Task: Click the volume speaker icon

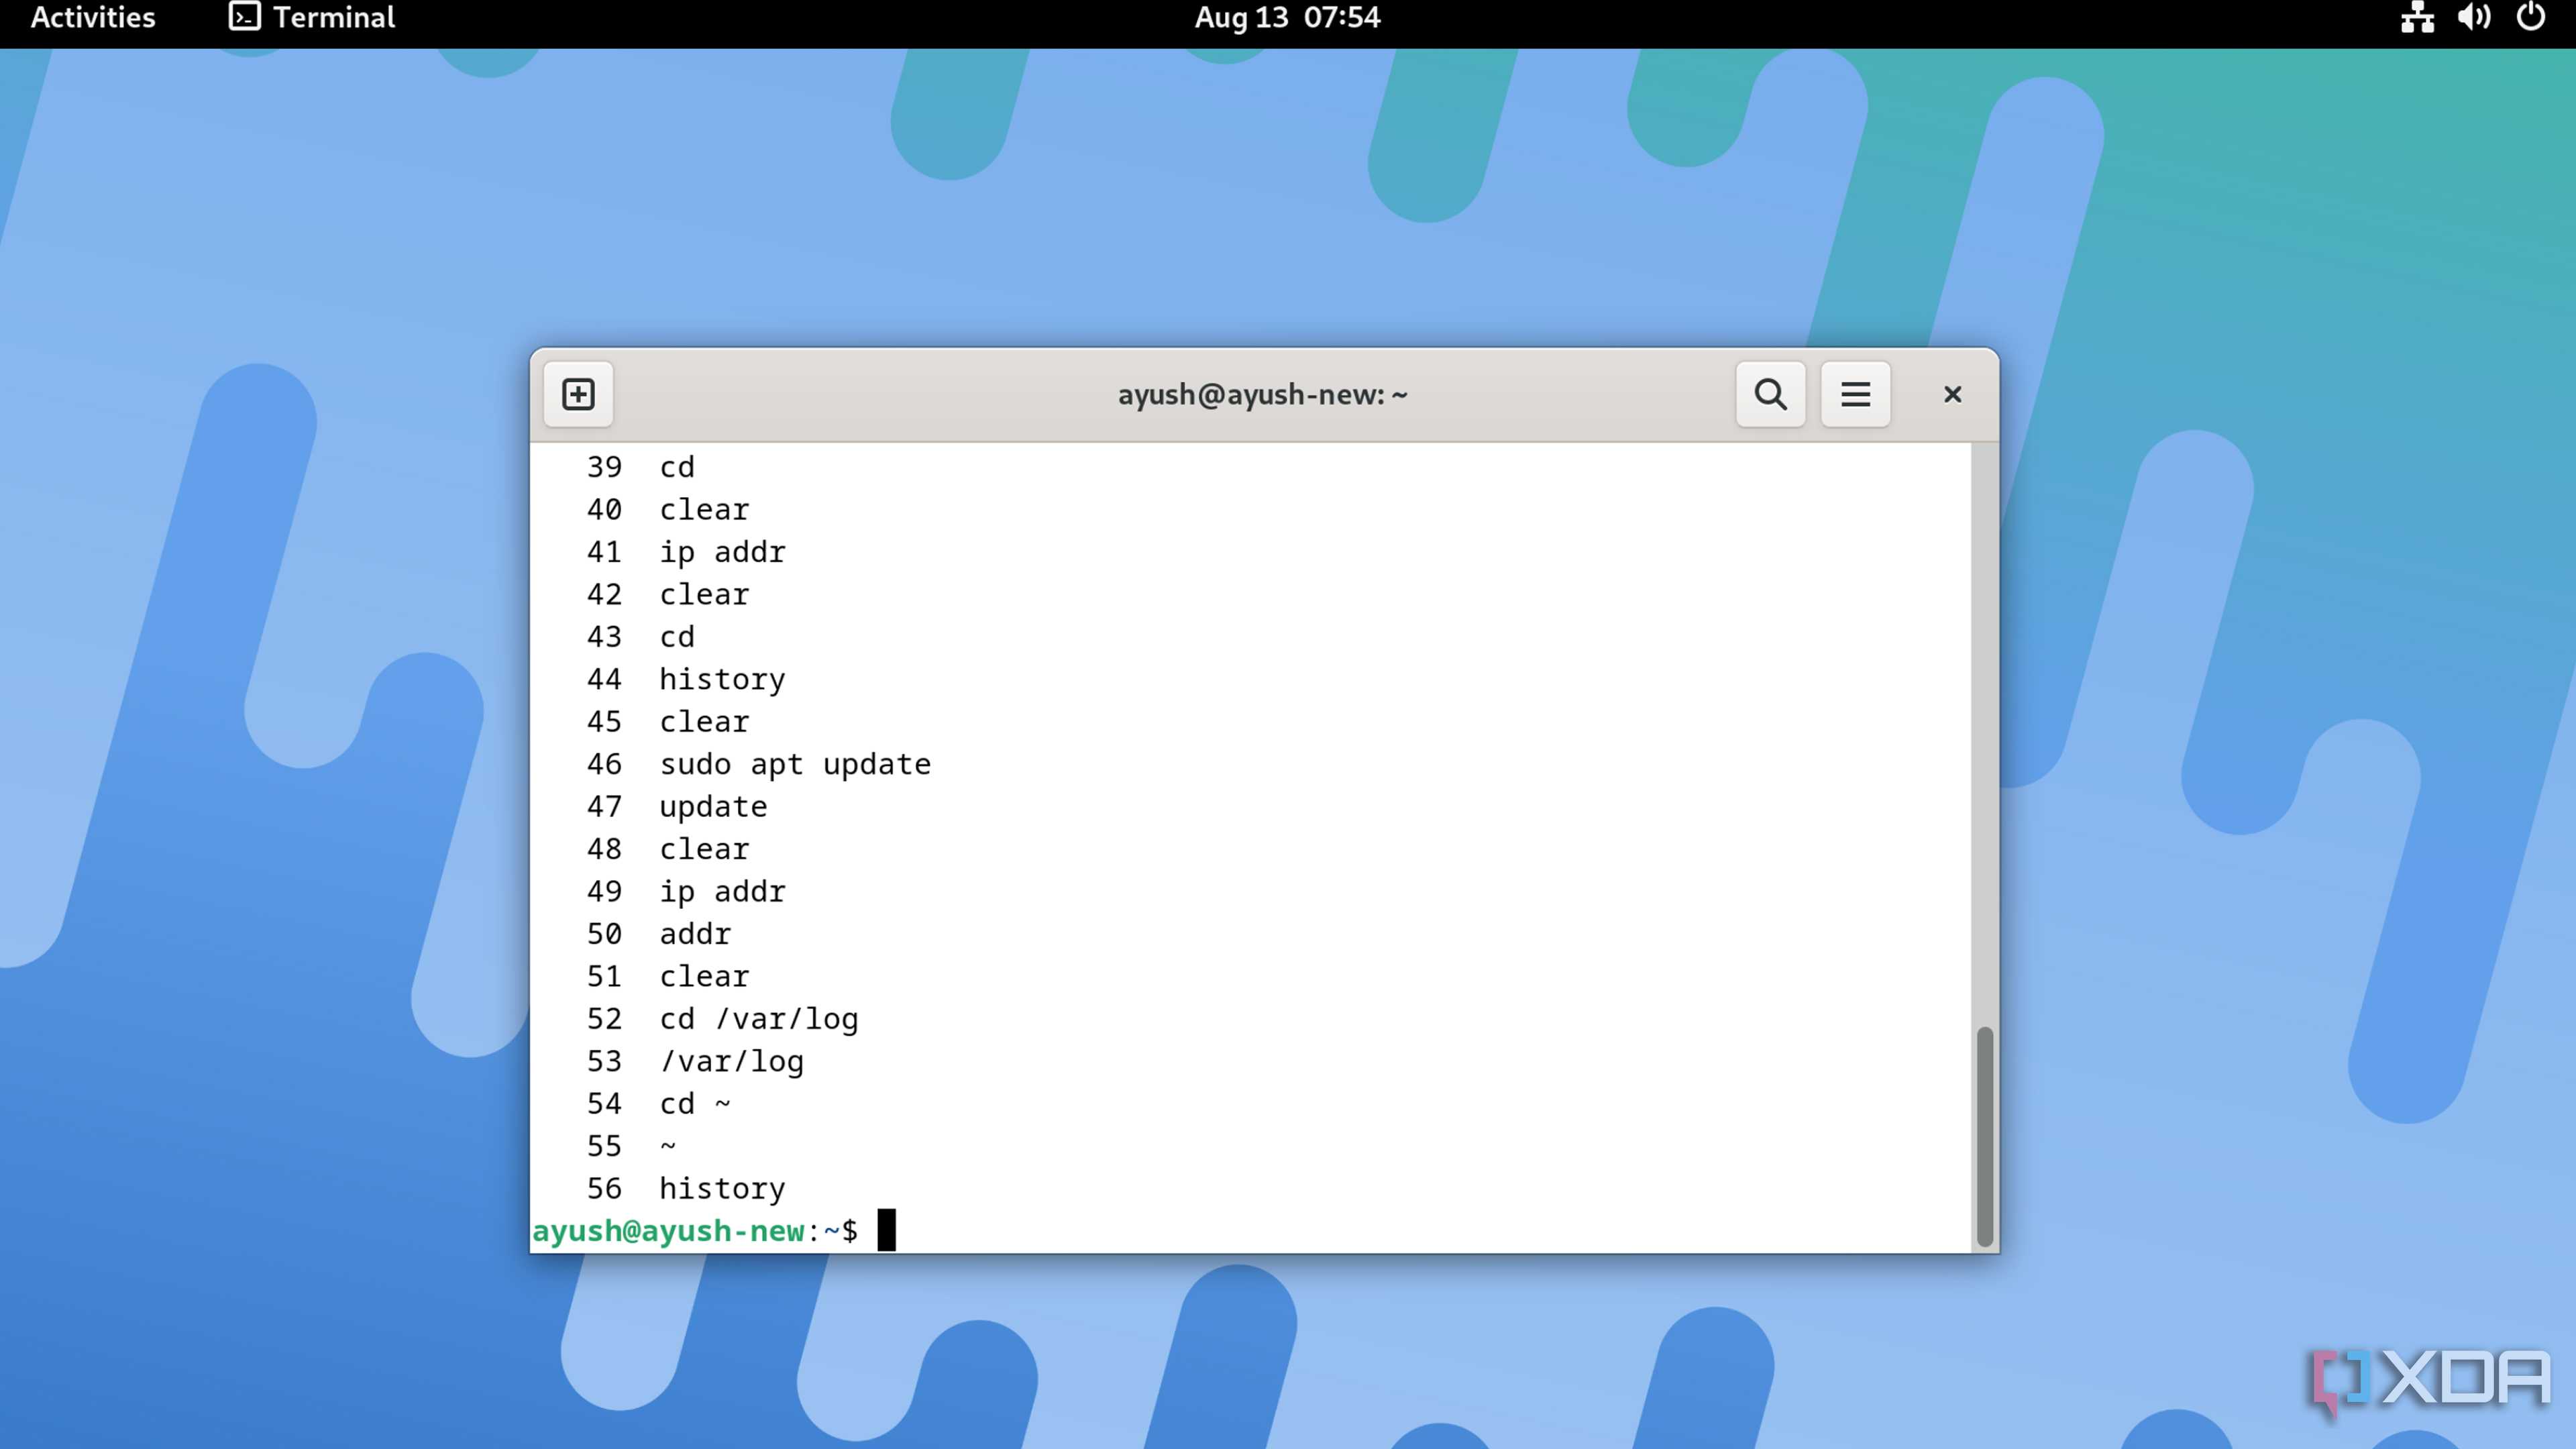Action: pos(2474,17)
